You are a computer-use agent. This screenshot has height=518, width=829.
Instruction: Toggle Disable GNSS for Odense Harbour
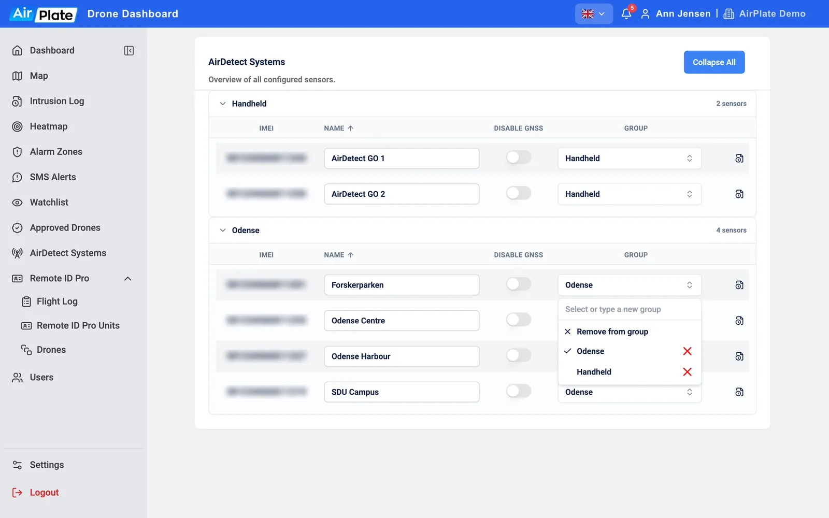519,355
